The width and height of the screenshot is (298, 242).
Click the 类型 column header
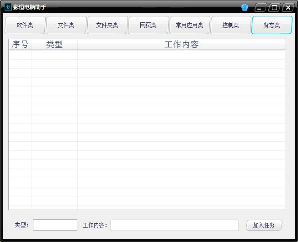(54, 45)
